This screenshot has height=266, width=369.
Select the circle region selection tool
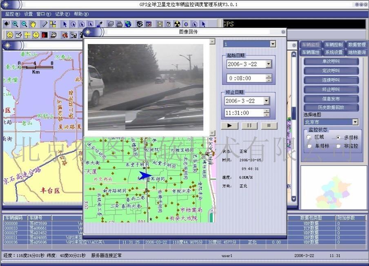[73, 24]
